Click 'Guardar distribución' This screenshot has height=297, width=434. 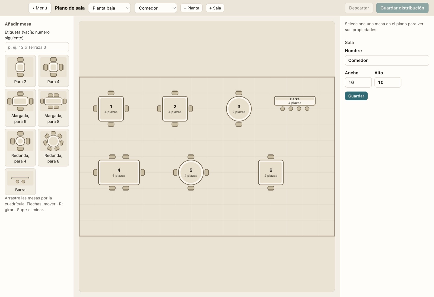pos(402,8)
